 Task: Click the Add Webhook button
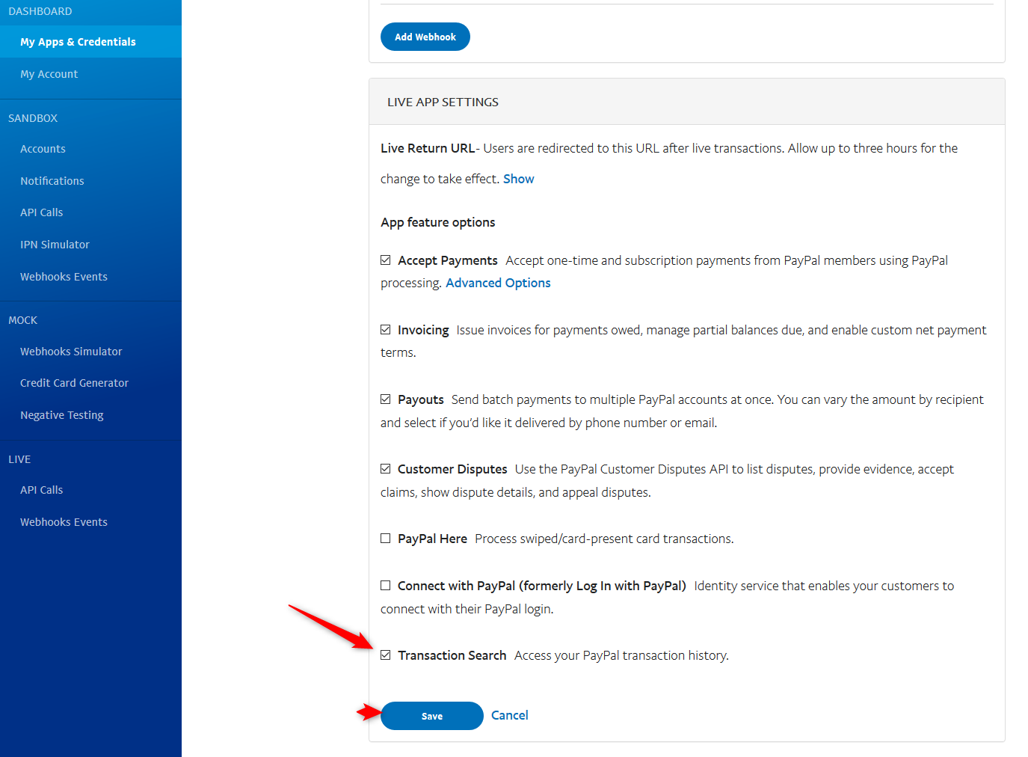coord(425,37)
